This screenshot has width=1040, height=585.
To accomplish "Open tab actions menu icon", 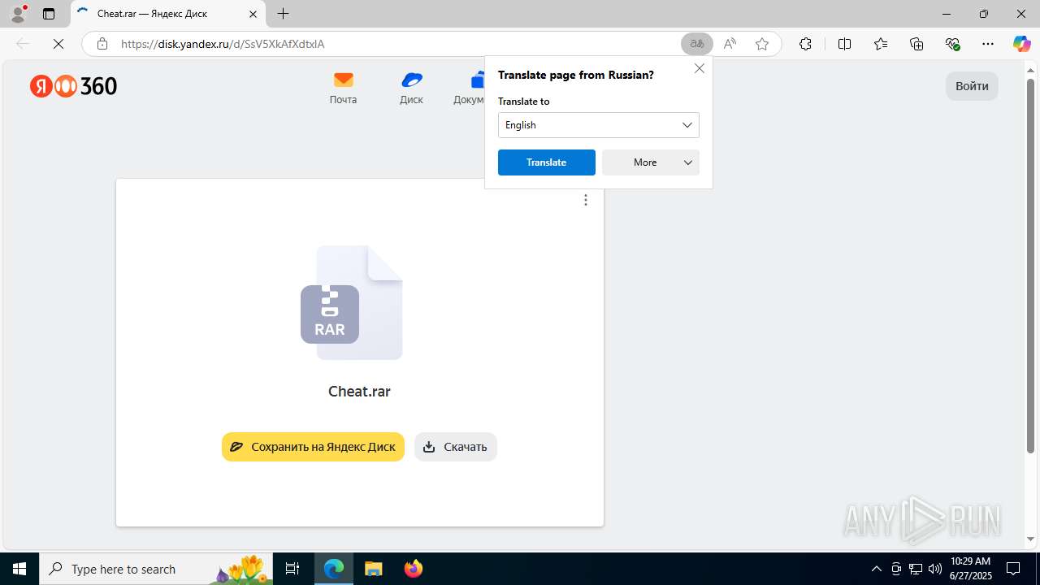I will [49, 14].
